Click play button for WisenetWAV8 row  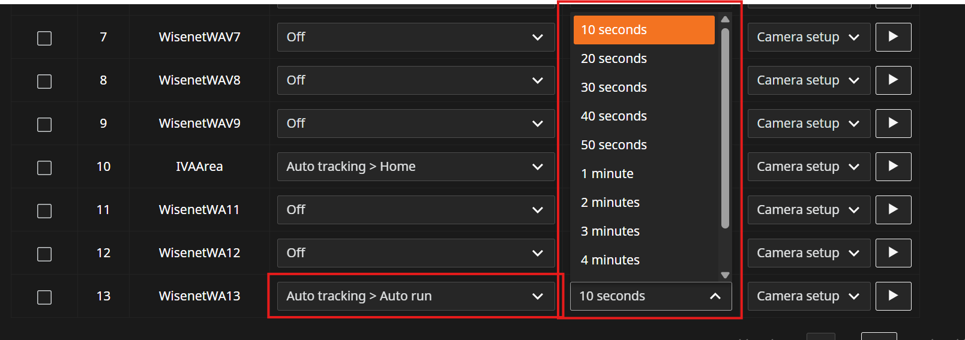[893, 80]
